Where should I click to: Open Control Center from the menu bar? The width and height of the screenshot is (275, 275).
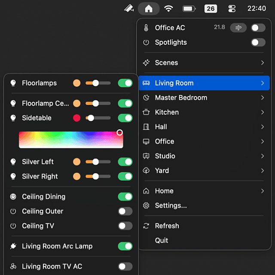(232, 9)
